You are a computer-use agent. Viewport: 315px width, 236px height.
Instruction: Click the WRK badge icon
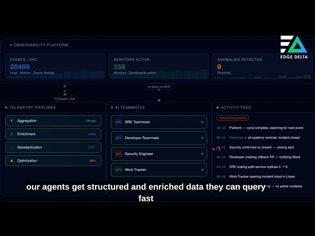118,170
